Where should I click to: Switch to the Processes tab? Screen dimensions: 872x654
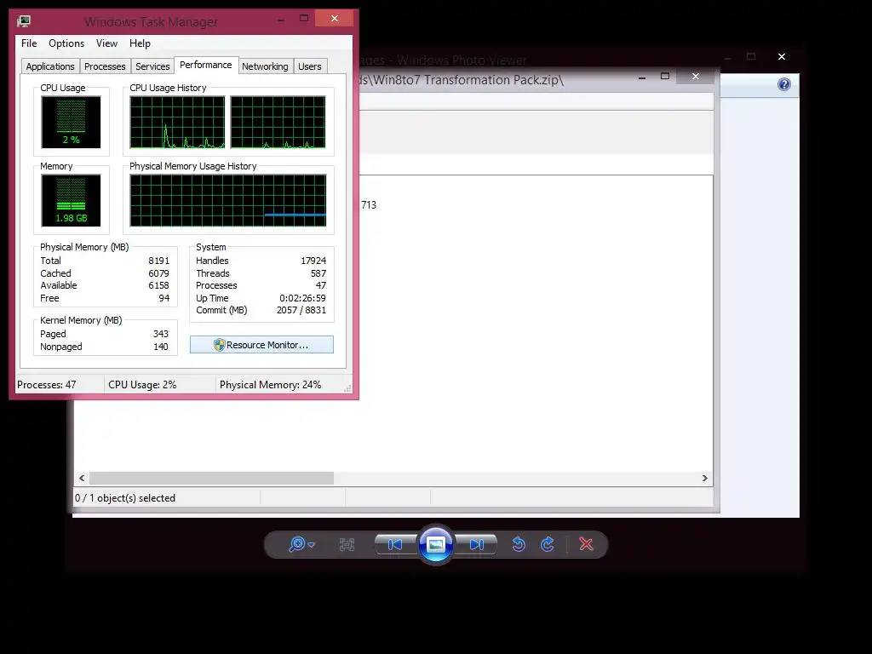(x=105, y=66)
